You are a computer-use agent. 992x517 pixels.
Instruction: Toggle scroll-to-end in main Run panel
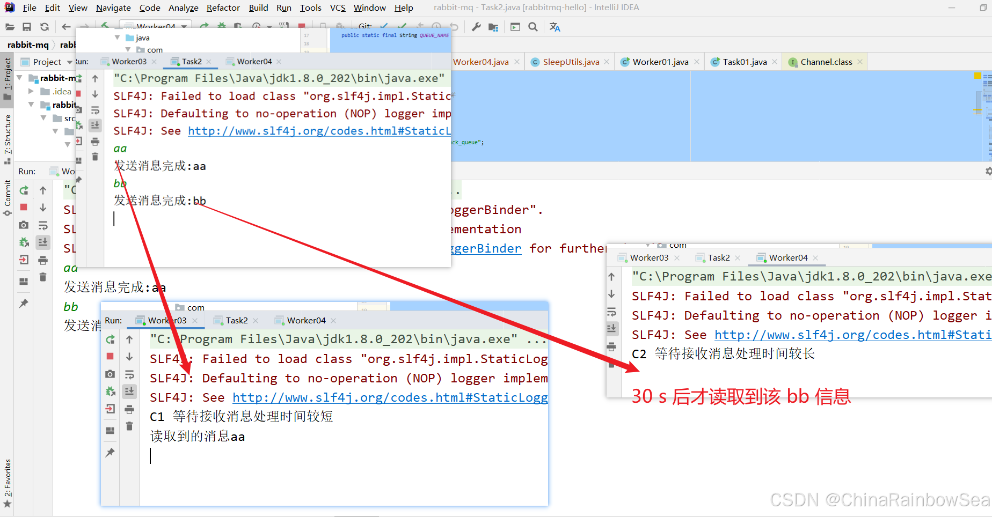coord(43,242)
